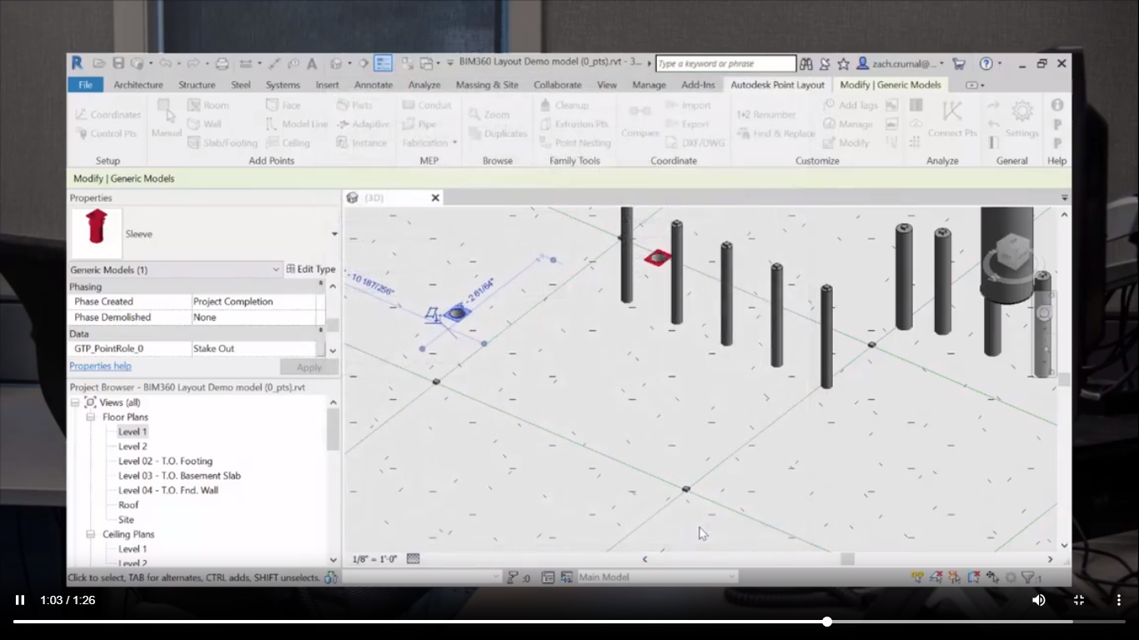Open the Sleeve type selector dropdown
This screenshot has width=1139, height=640.
point(334,234)
